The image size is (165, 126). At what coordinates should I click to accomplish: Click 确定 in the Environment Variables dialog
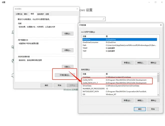(140, 109)
